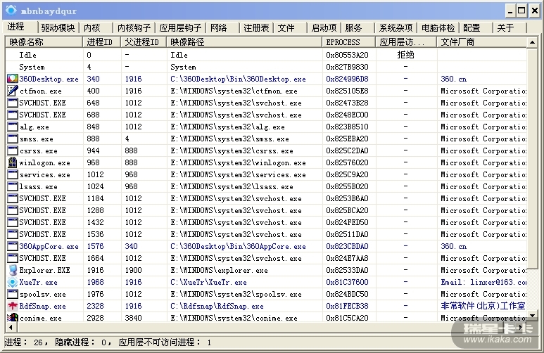Select SVCHOST.EXE with process ID 648
The width and height of the screenshot is (544, 353).
coord(42,103)
